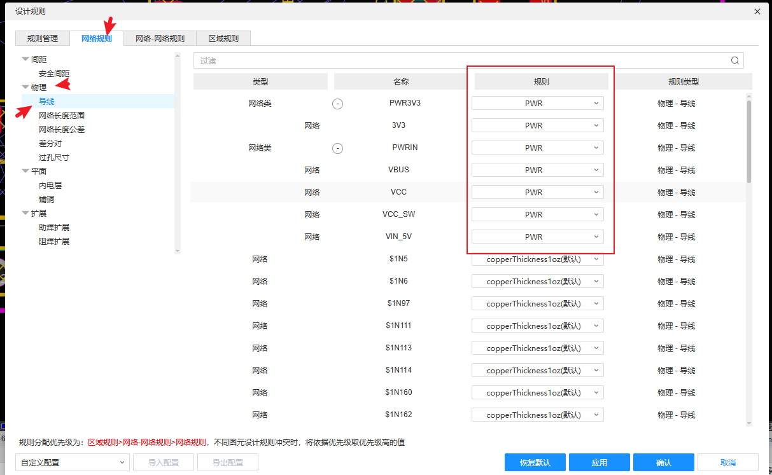Click the 恢复默认 button
This screenshot has width=772, height=475.
(535, 462)
